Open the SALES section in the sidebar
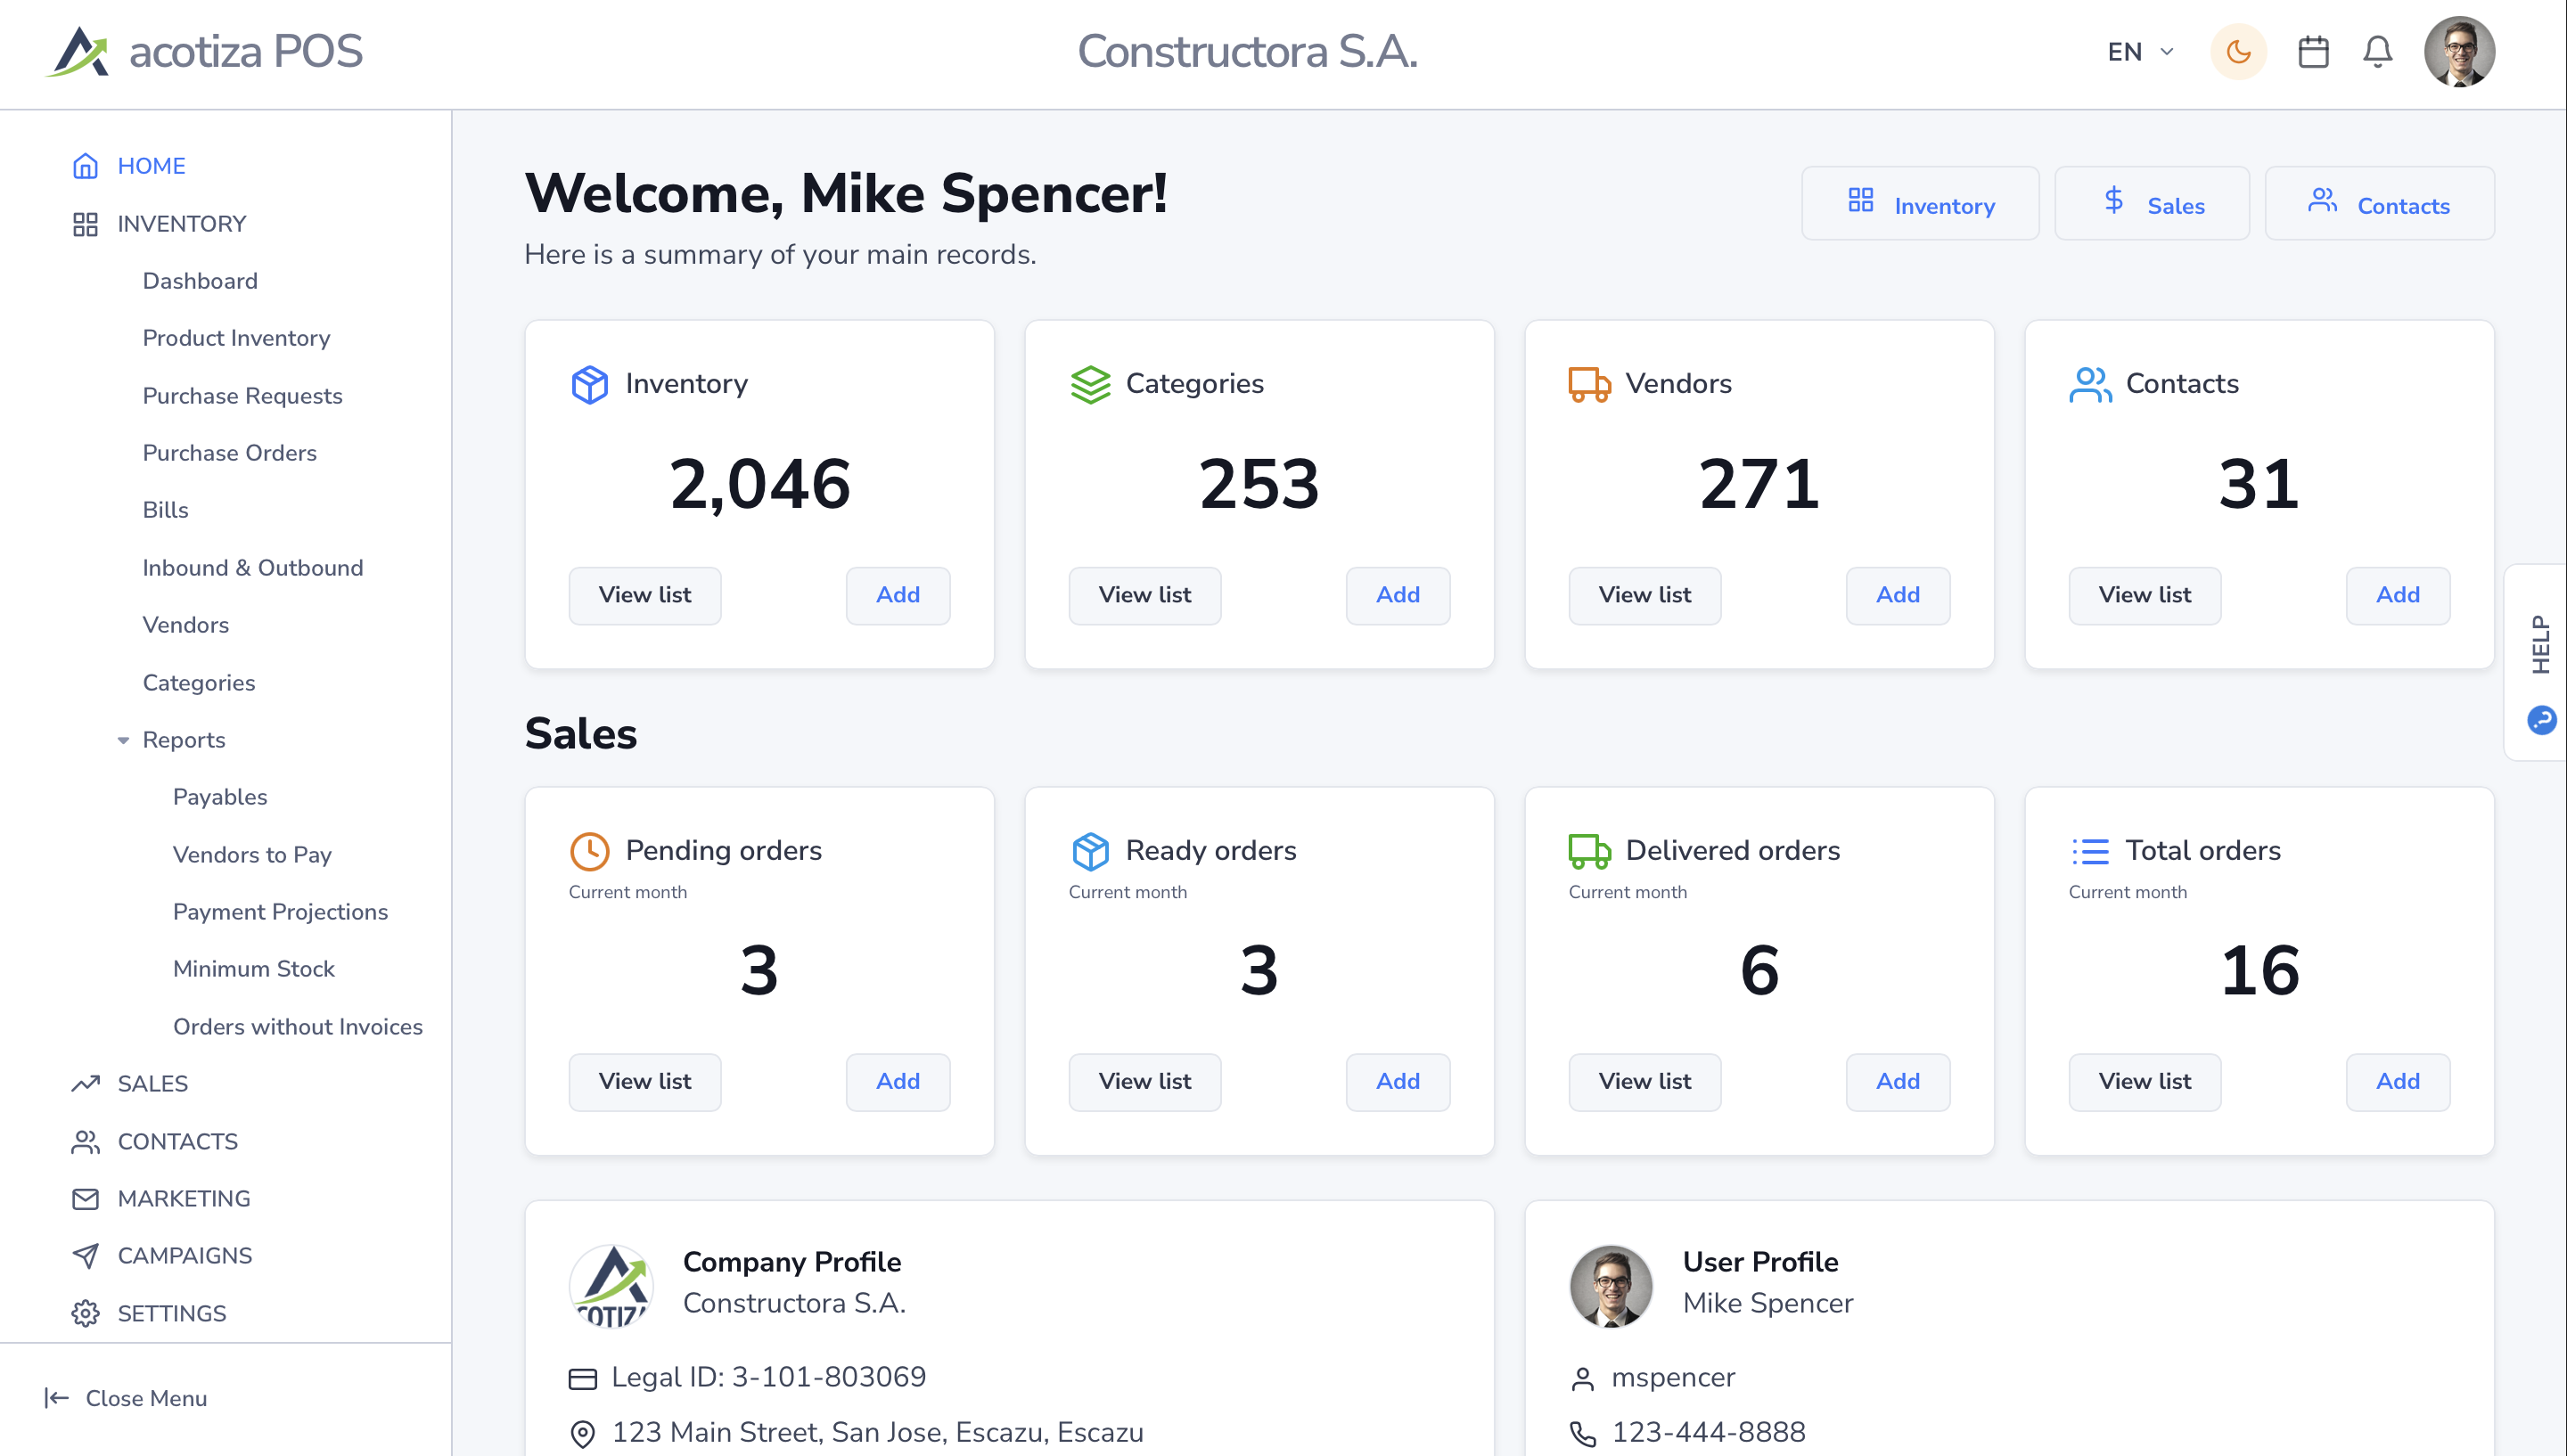 [152, 1083]
